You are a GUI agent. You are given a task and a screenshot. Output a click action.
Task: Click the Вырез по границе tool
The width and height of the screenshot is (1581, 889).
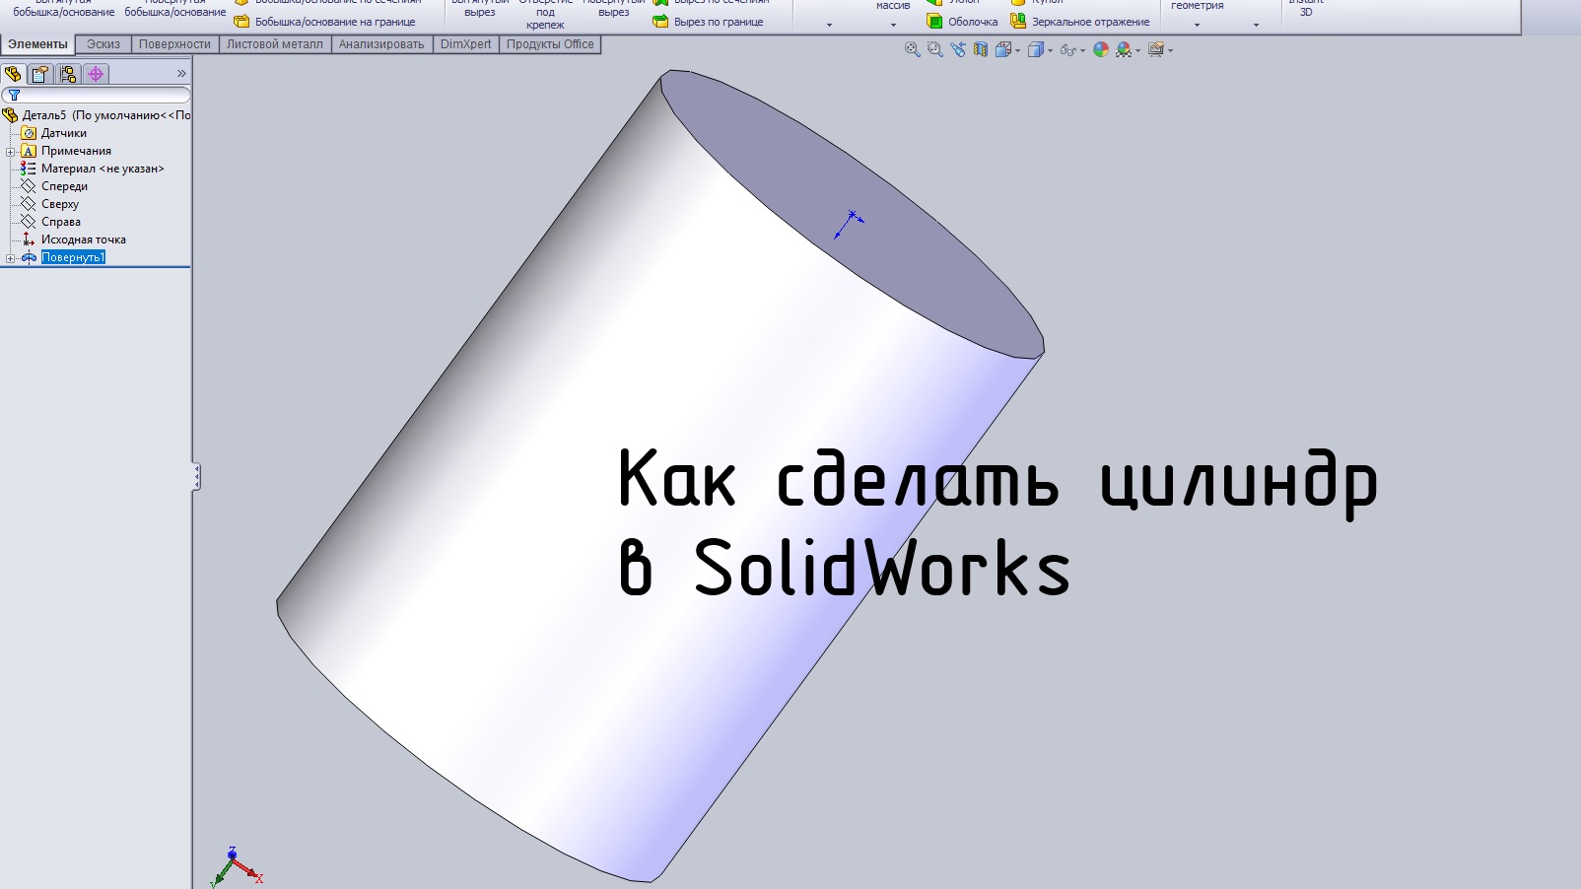pos(709,22)
